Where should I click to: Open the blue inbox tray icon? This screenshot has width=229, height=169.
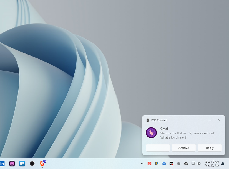coord(164,164)
